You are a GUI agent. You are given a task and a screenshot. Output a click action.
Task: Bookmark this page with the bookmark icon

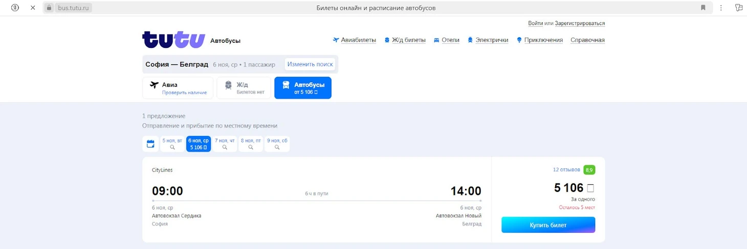click(x=704, y=8)
